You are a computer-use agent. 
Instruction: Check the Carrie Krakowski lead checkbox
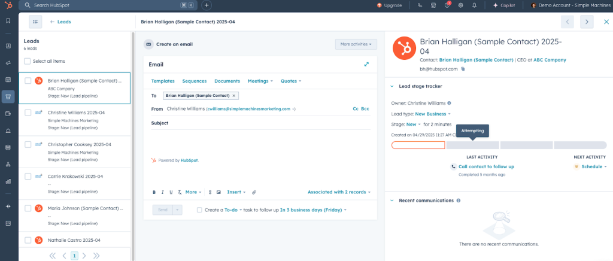(28, 177)
